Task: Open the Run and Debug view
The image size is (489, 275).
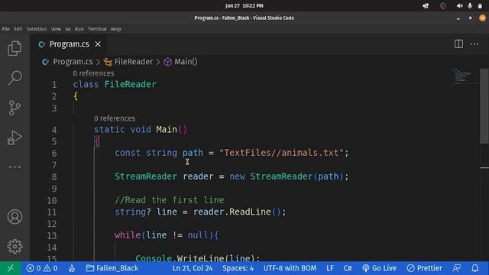Action: [x=15, y=137]
